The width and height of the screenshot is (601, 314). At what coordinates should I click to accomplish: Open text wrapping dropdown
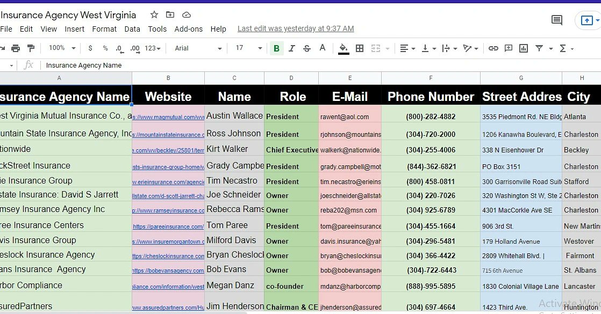click(x=449, y=49)
